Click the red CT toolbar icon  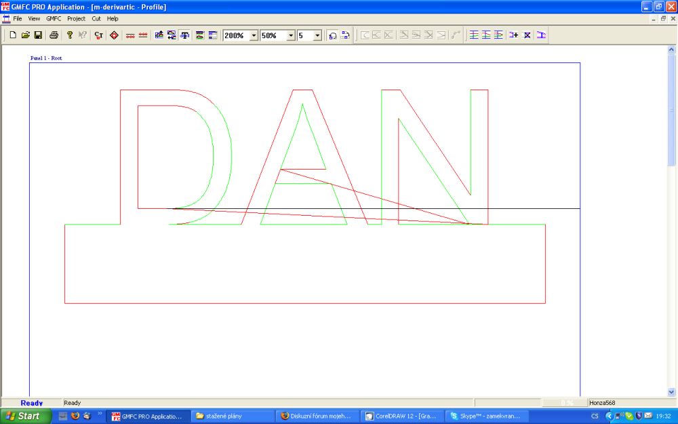pos(99,35)
